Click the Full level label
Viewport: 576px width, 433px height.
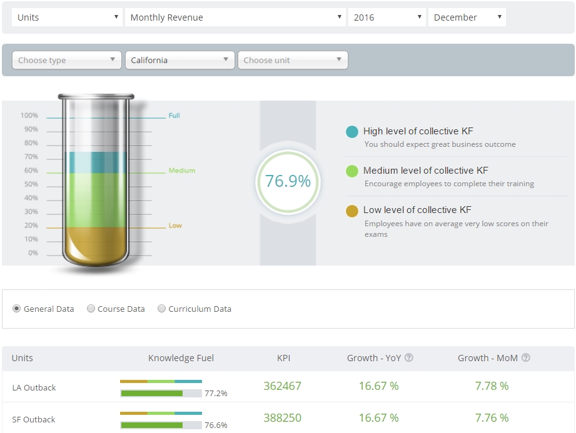174,116
